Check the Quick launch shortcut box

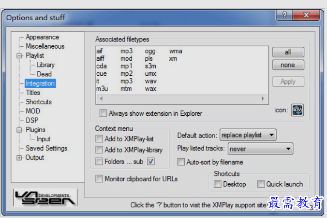pyautogui.click(x=261, y=184)
